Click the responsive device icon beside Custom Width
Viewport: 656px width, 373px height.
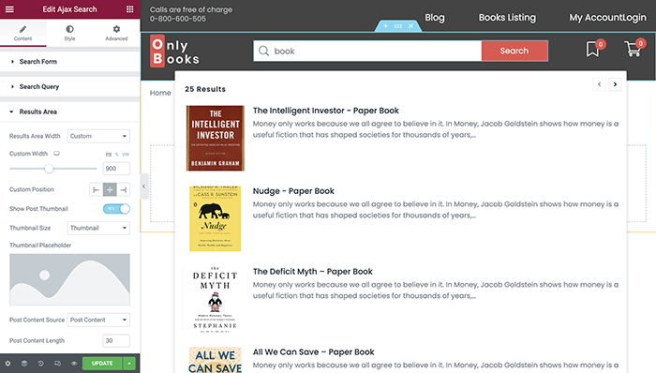[56, 154]
